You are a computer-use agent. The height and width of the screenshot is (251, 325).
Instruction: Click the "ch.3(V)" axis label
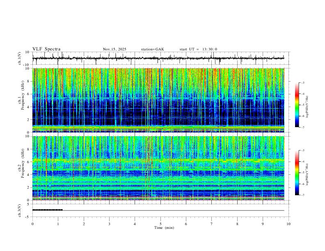tap(19, 211)
